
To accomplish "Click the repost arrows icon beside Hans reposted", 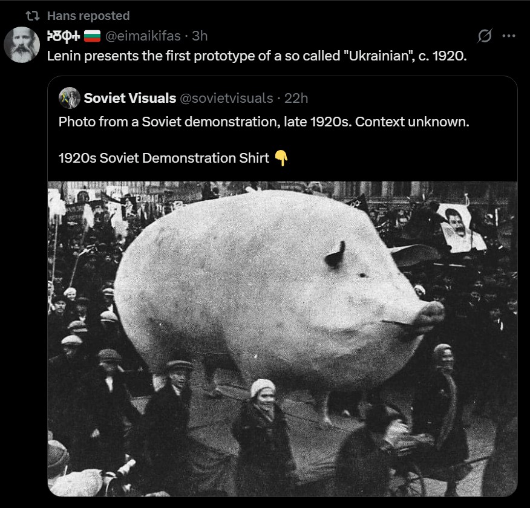I will click(33, 16).
